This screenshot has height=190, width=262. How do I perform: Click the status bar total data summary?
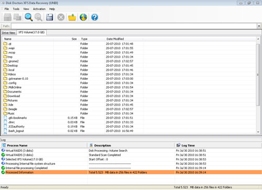[x=203, y=187]
